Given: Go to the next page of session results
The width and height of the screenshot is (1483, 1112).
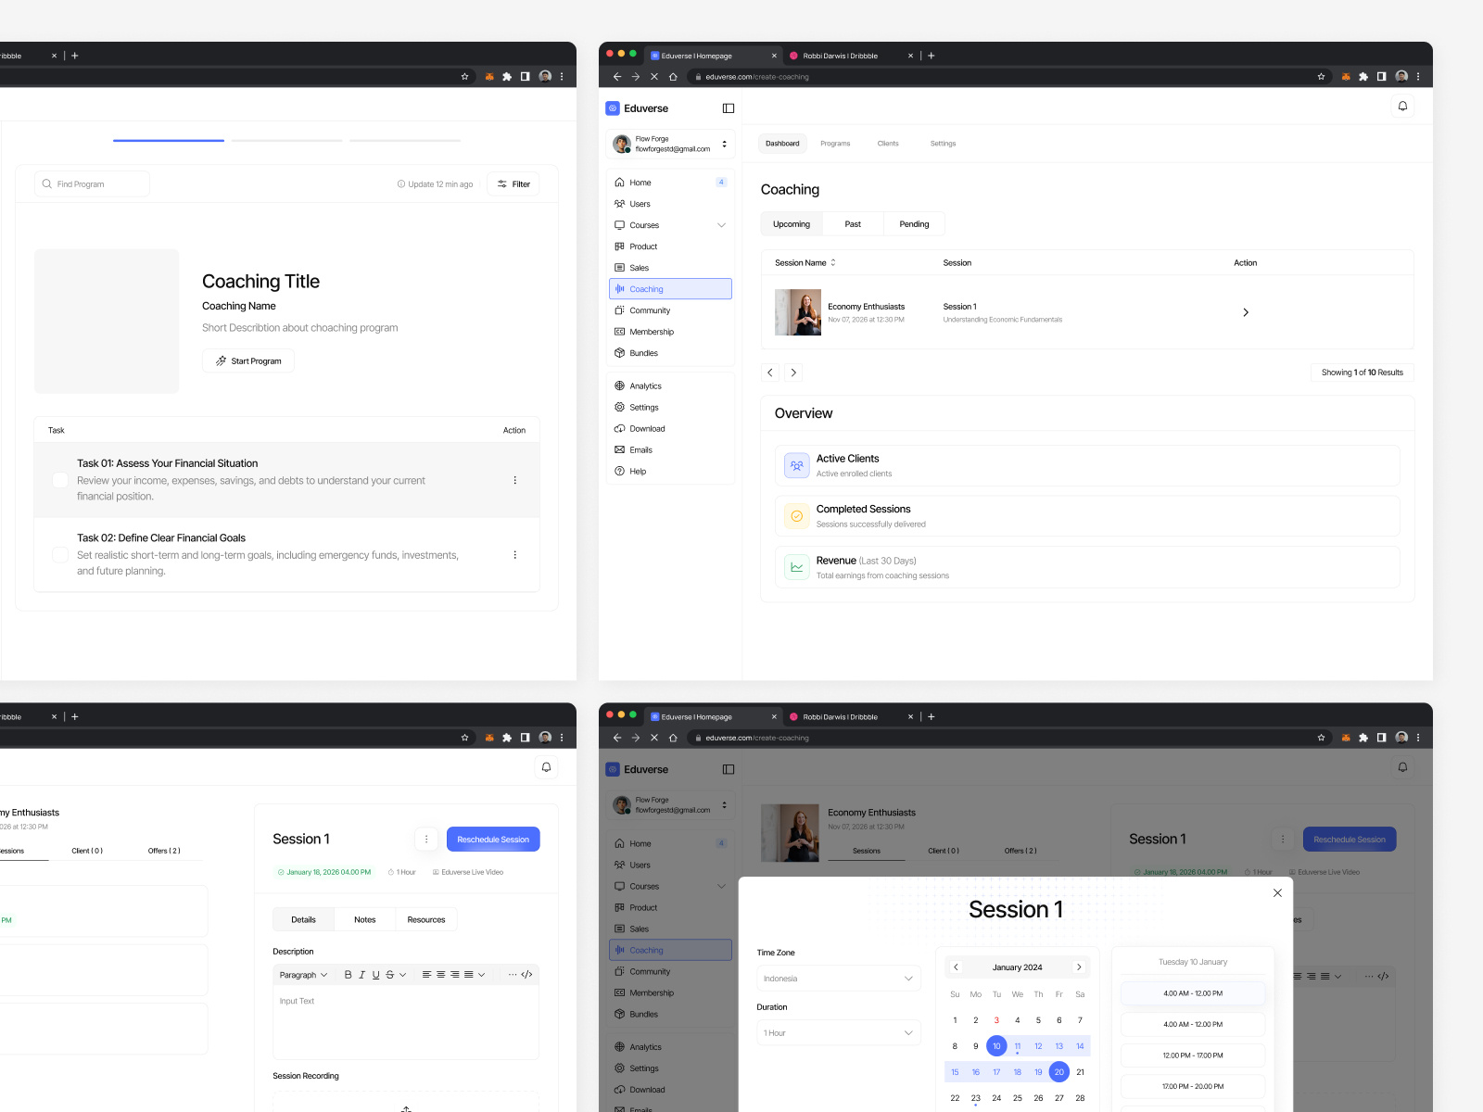Looking at the screenshot, I should 793,373.
